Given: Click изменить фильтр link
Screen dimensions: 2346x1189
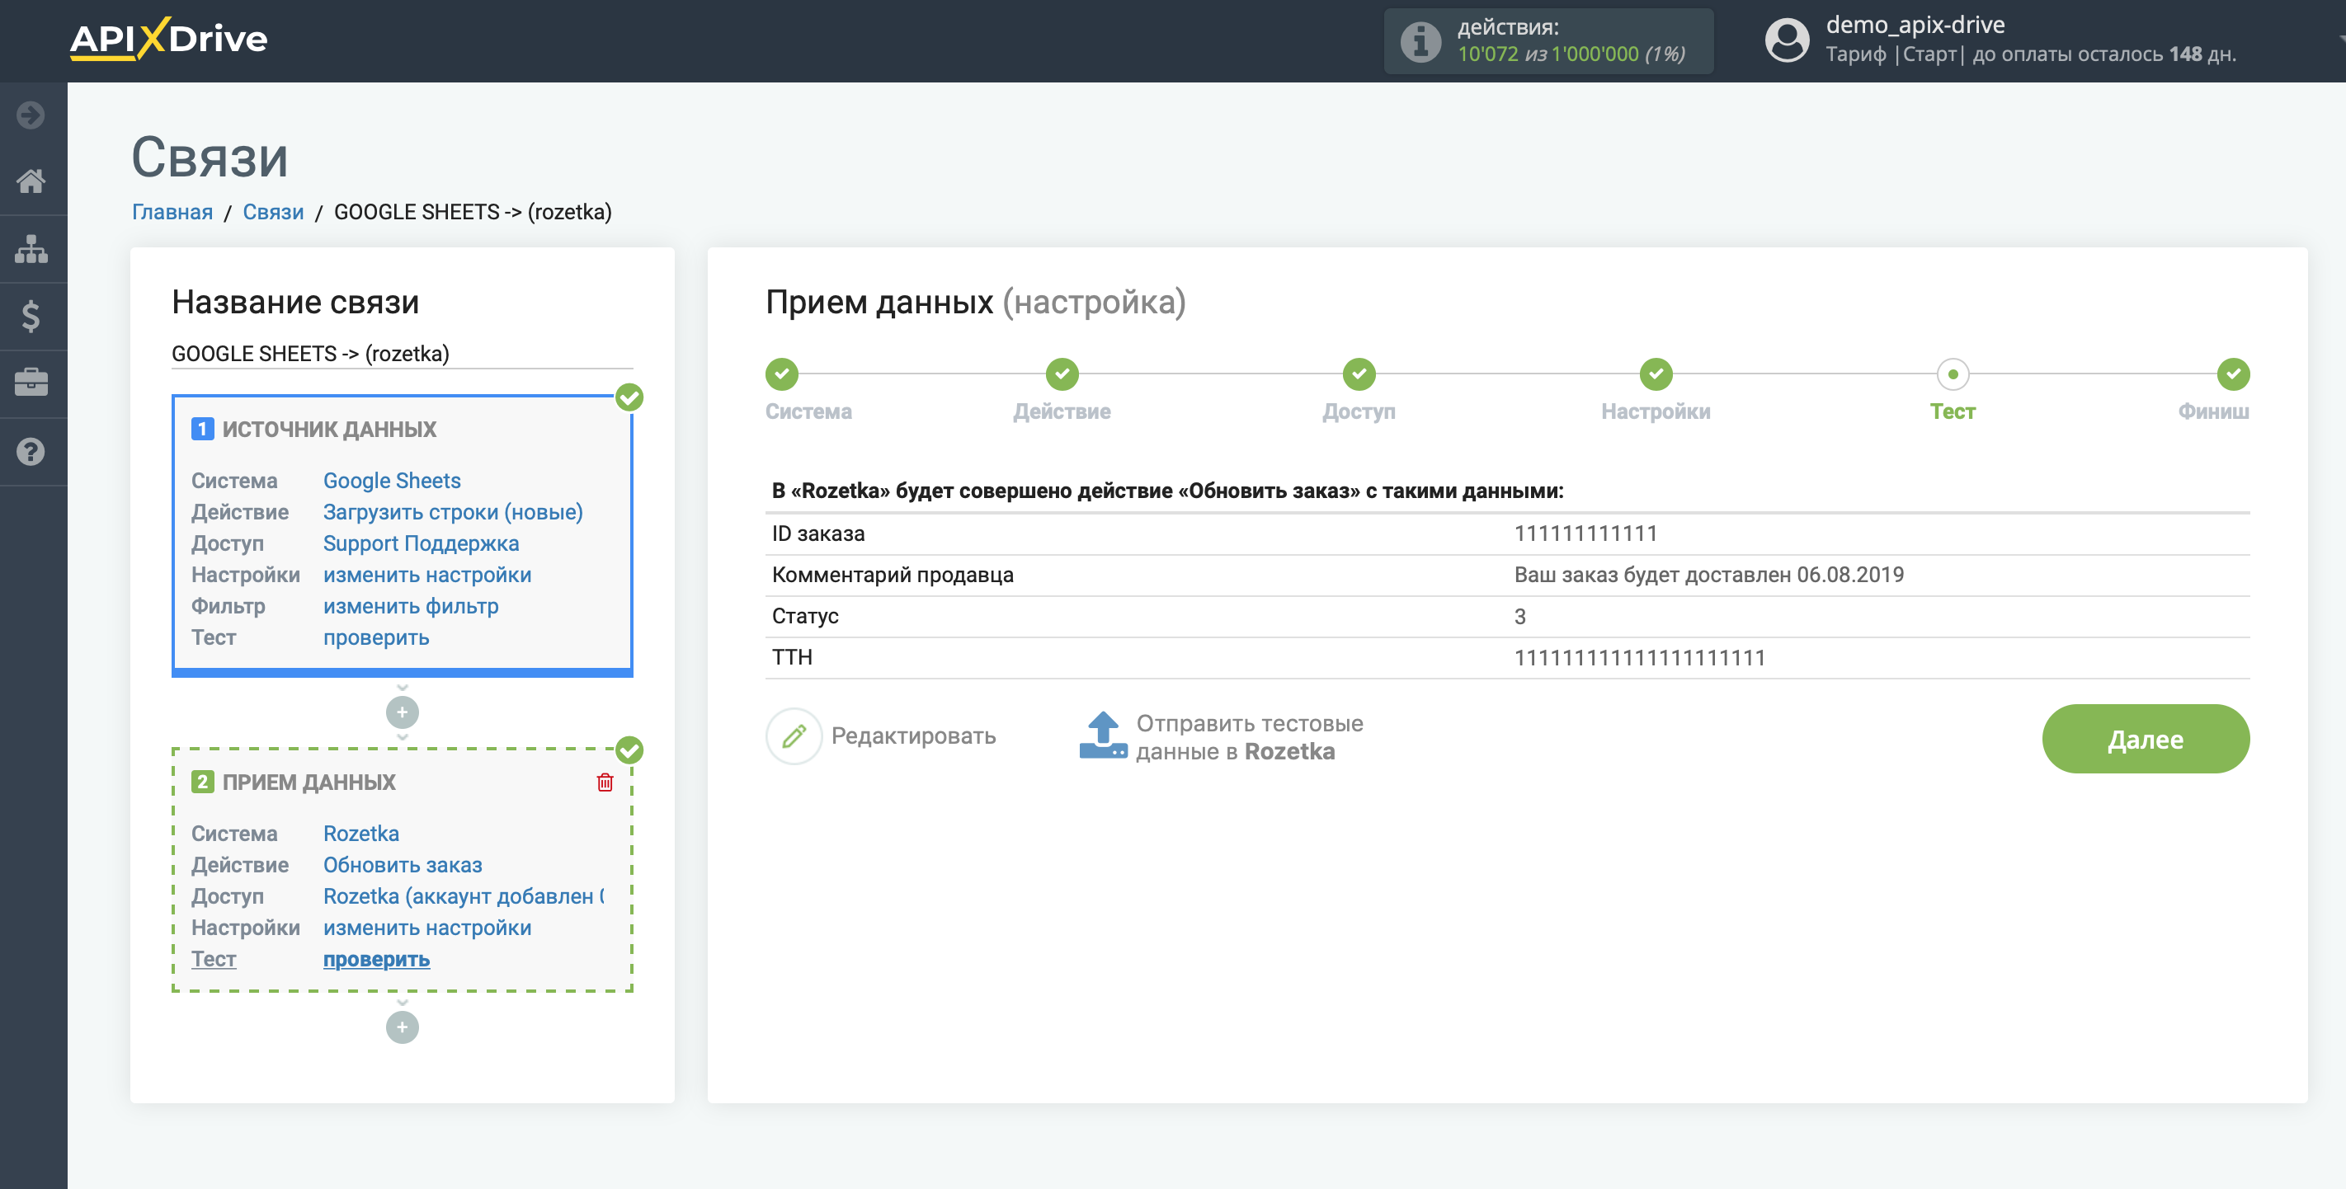Looking at the screenshot, I should 411,605.
